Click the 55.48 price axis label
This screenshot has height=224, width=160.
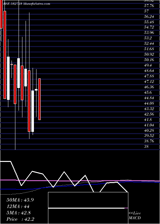(x=149, y=22)
